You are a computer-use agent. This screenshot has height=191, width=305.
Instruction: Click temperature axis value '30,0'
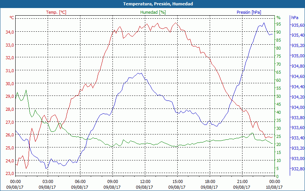coord(10,83)
